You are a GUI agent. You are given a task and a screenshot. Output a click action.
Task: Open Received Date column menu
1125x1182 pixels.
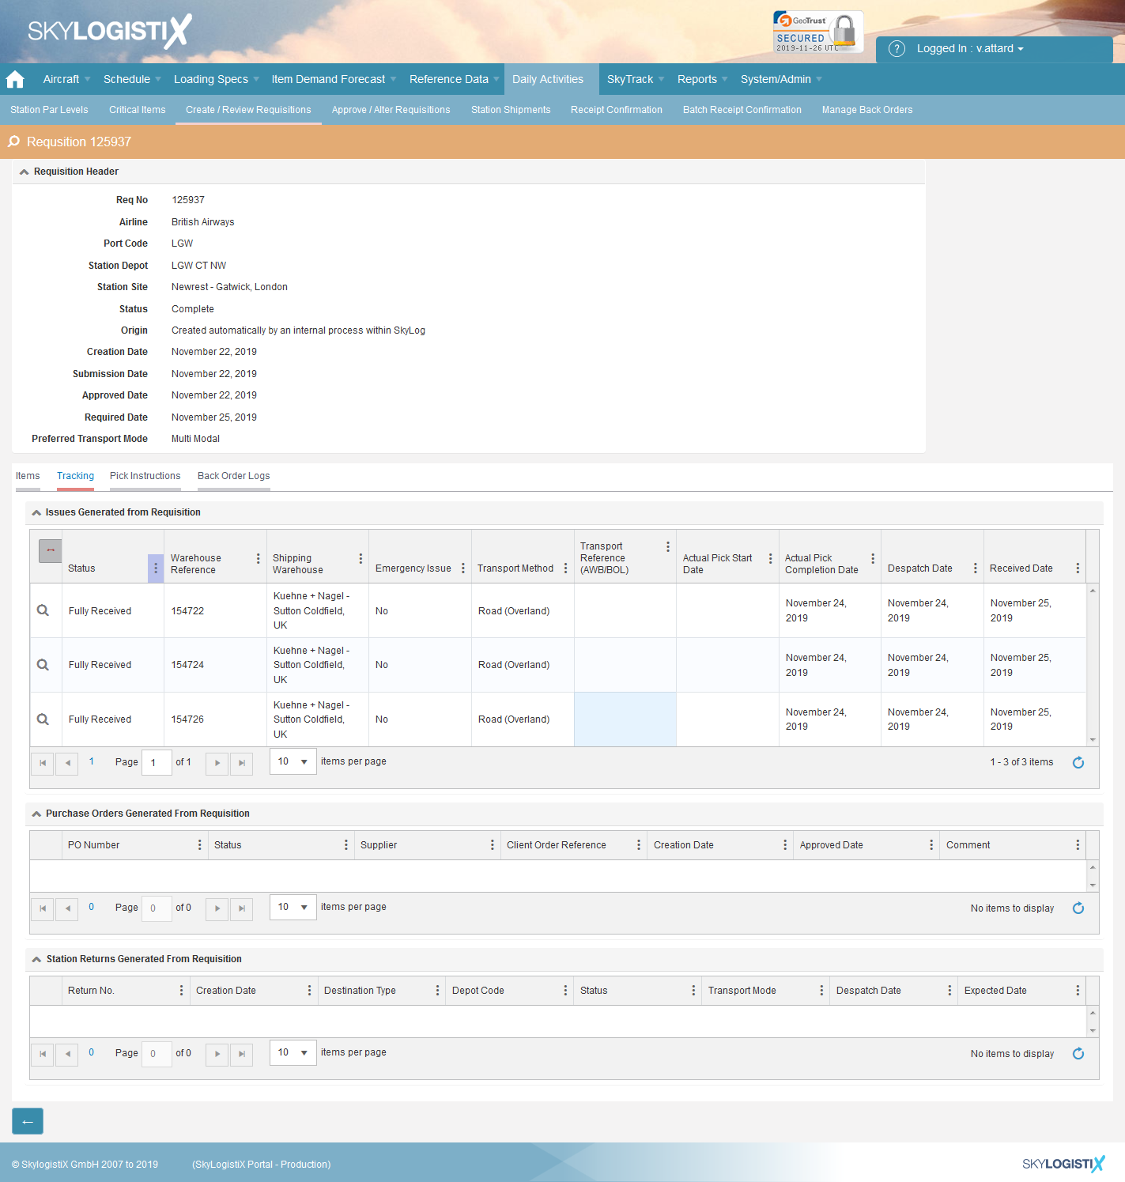[1077, 568]
